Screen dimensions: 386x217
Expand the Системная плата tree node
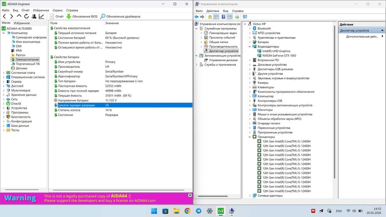click(4, 72)
